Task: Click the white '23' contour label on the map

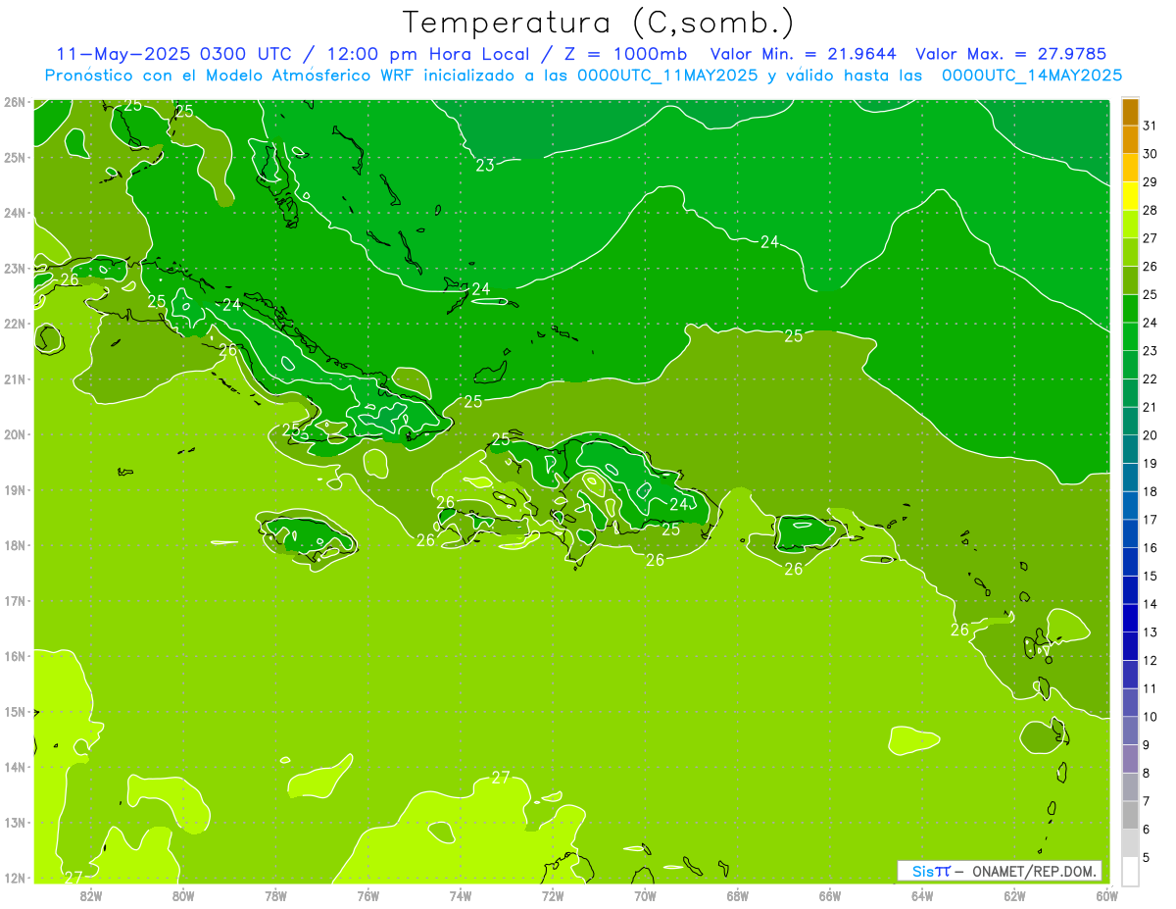Action: (x=485, y=165)
